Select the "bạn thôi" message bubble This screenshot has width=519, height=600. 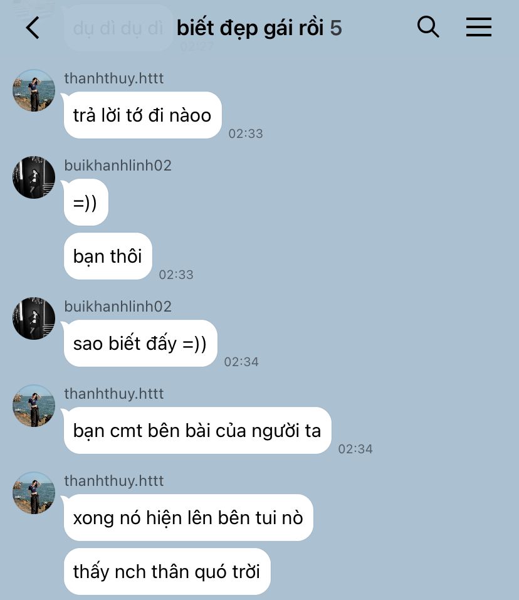pos(108,256)
